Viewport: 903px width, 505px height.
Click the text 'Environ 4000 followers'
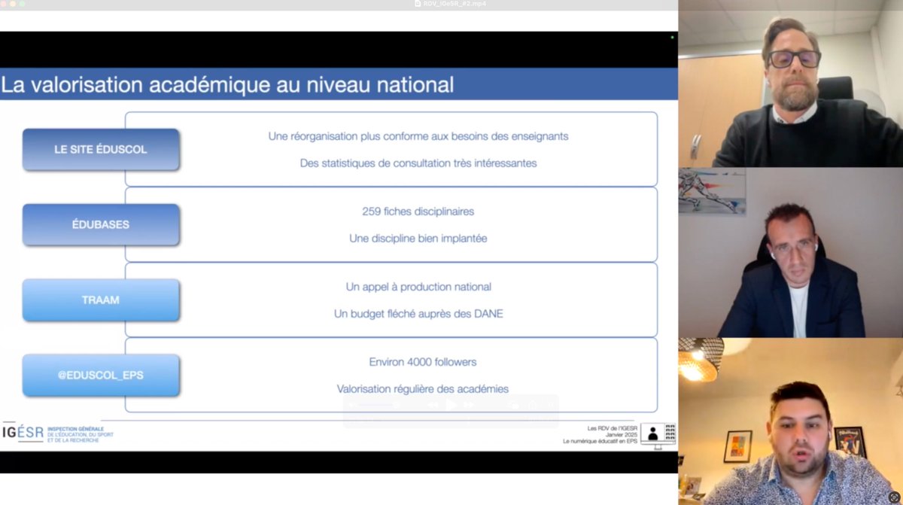(423, 362)
